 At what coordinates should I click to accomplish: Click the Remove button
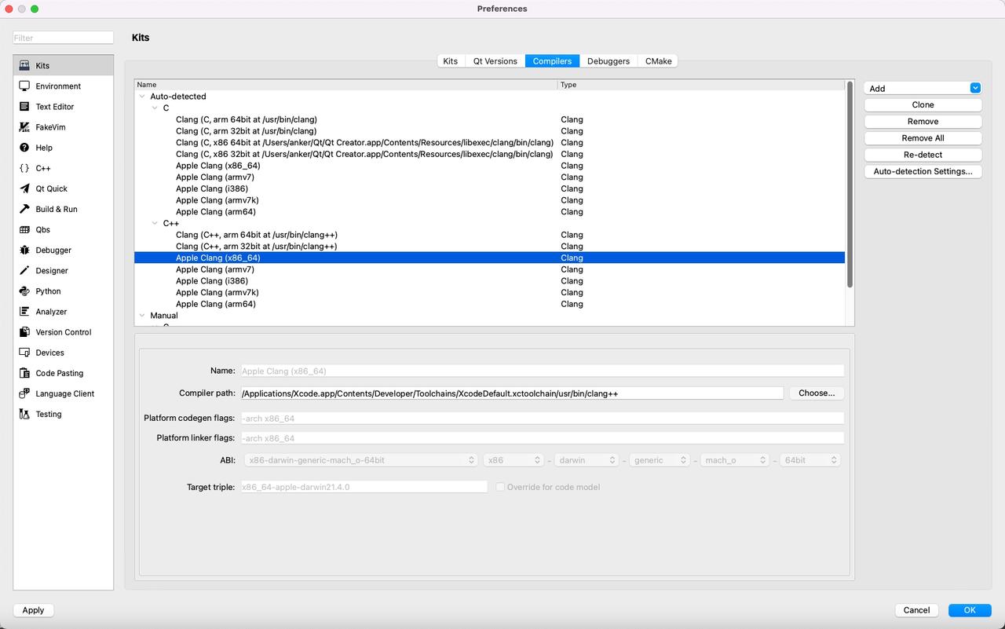pyautogui.click(x=923, y=121)
